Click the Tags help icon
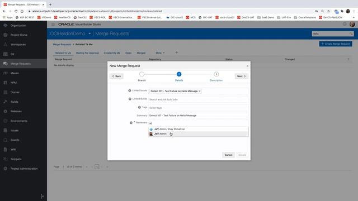The width and height of the screenshot is (358, 201). [139, 107]
